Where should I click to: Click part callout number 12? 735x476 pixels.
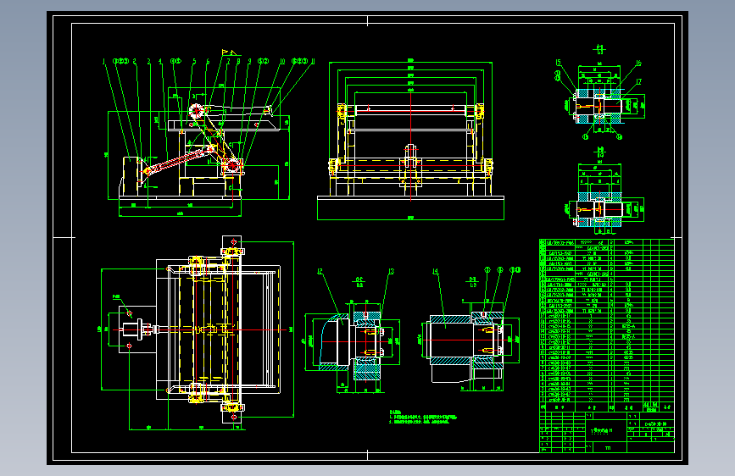pyautogui.click(x=320, y=271)
